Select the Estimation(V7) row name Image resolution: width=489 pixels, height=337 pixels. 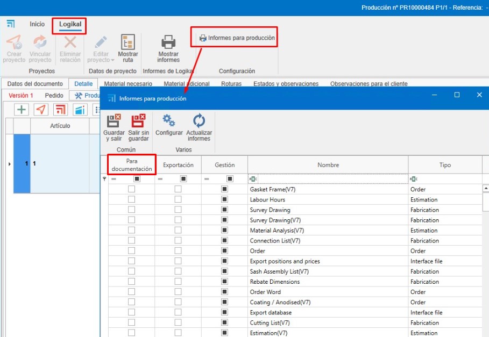pyautogui.click(x=268, y=333)
